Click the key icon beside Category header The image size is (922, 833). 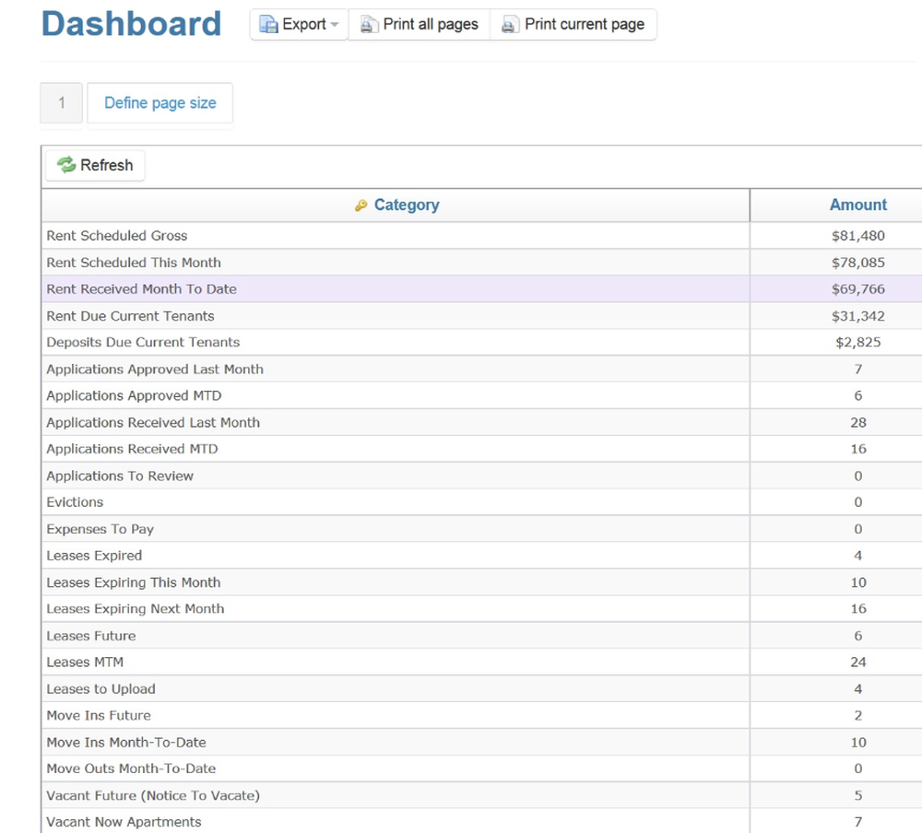362,205
